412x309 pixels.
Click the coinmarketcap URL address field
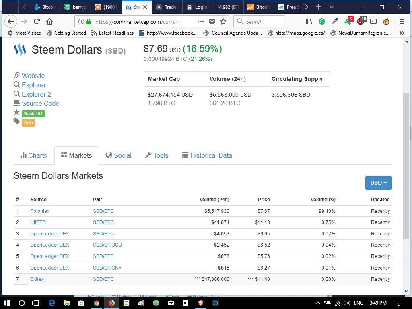tap(138, 22)
